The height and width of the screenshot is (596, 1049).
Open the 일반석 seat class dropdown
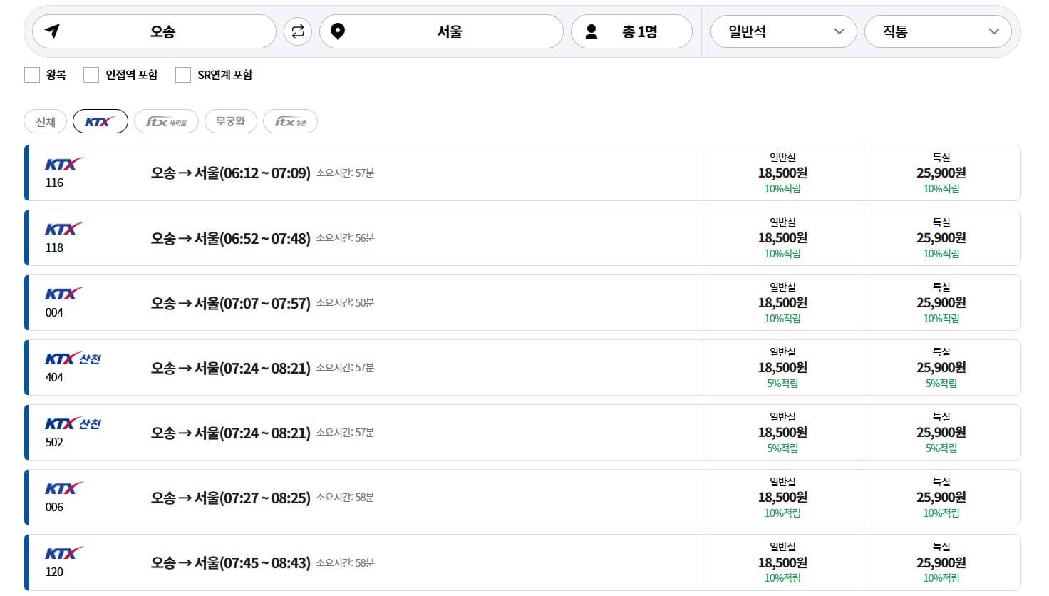click(x=784, y=31)
